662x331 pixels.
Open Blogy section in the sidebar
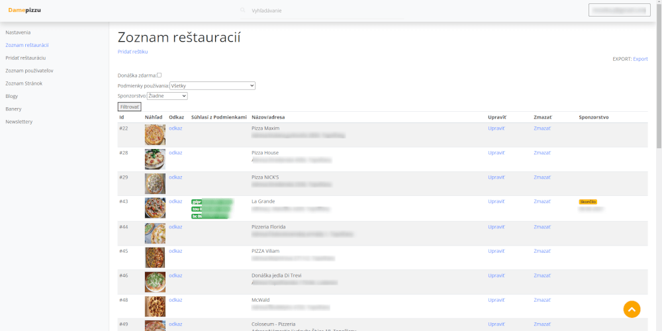coord(12,96)
